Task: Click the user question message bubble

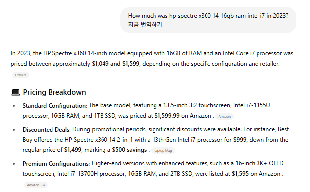Action: [208, 20]
